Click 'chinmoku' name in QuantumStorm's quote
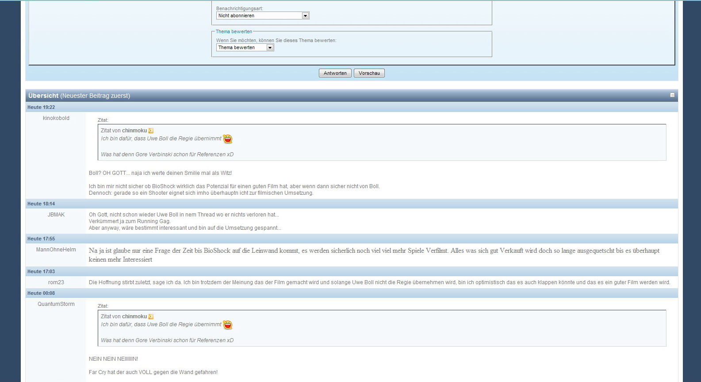Image resolution: width=701 pixels, height=382 pixels. (134, 316)
